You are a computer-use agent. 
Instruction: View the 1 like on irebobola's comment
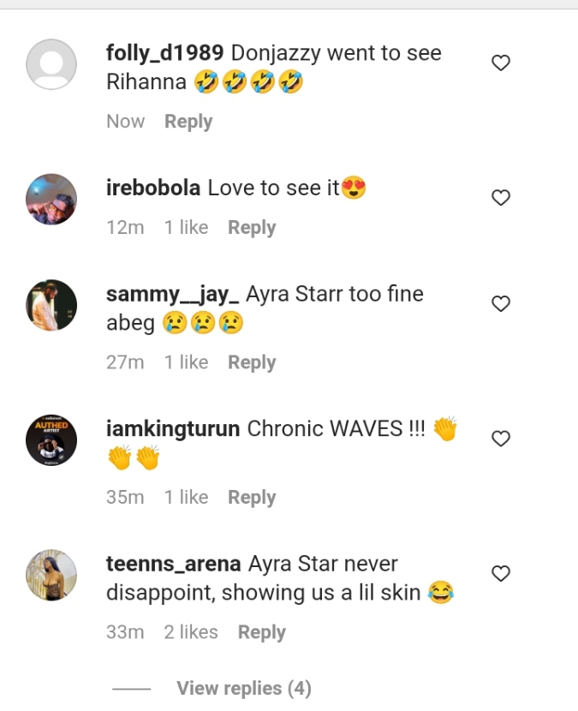(186, 228)
